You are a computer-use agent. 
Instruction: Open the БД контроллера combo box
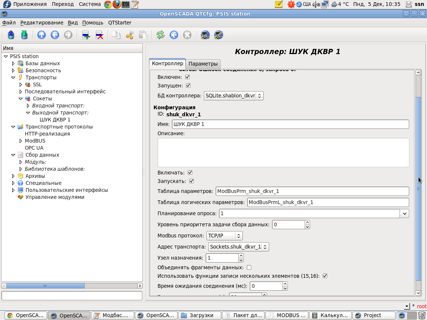(234, 96)
